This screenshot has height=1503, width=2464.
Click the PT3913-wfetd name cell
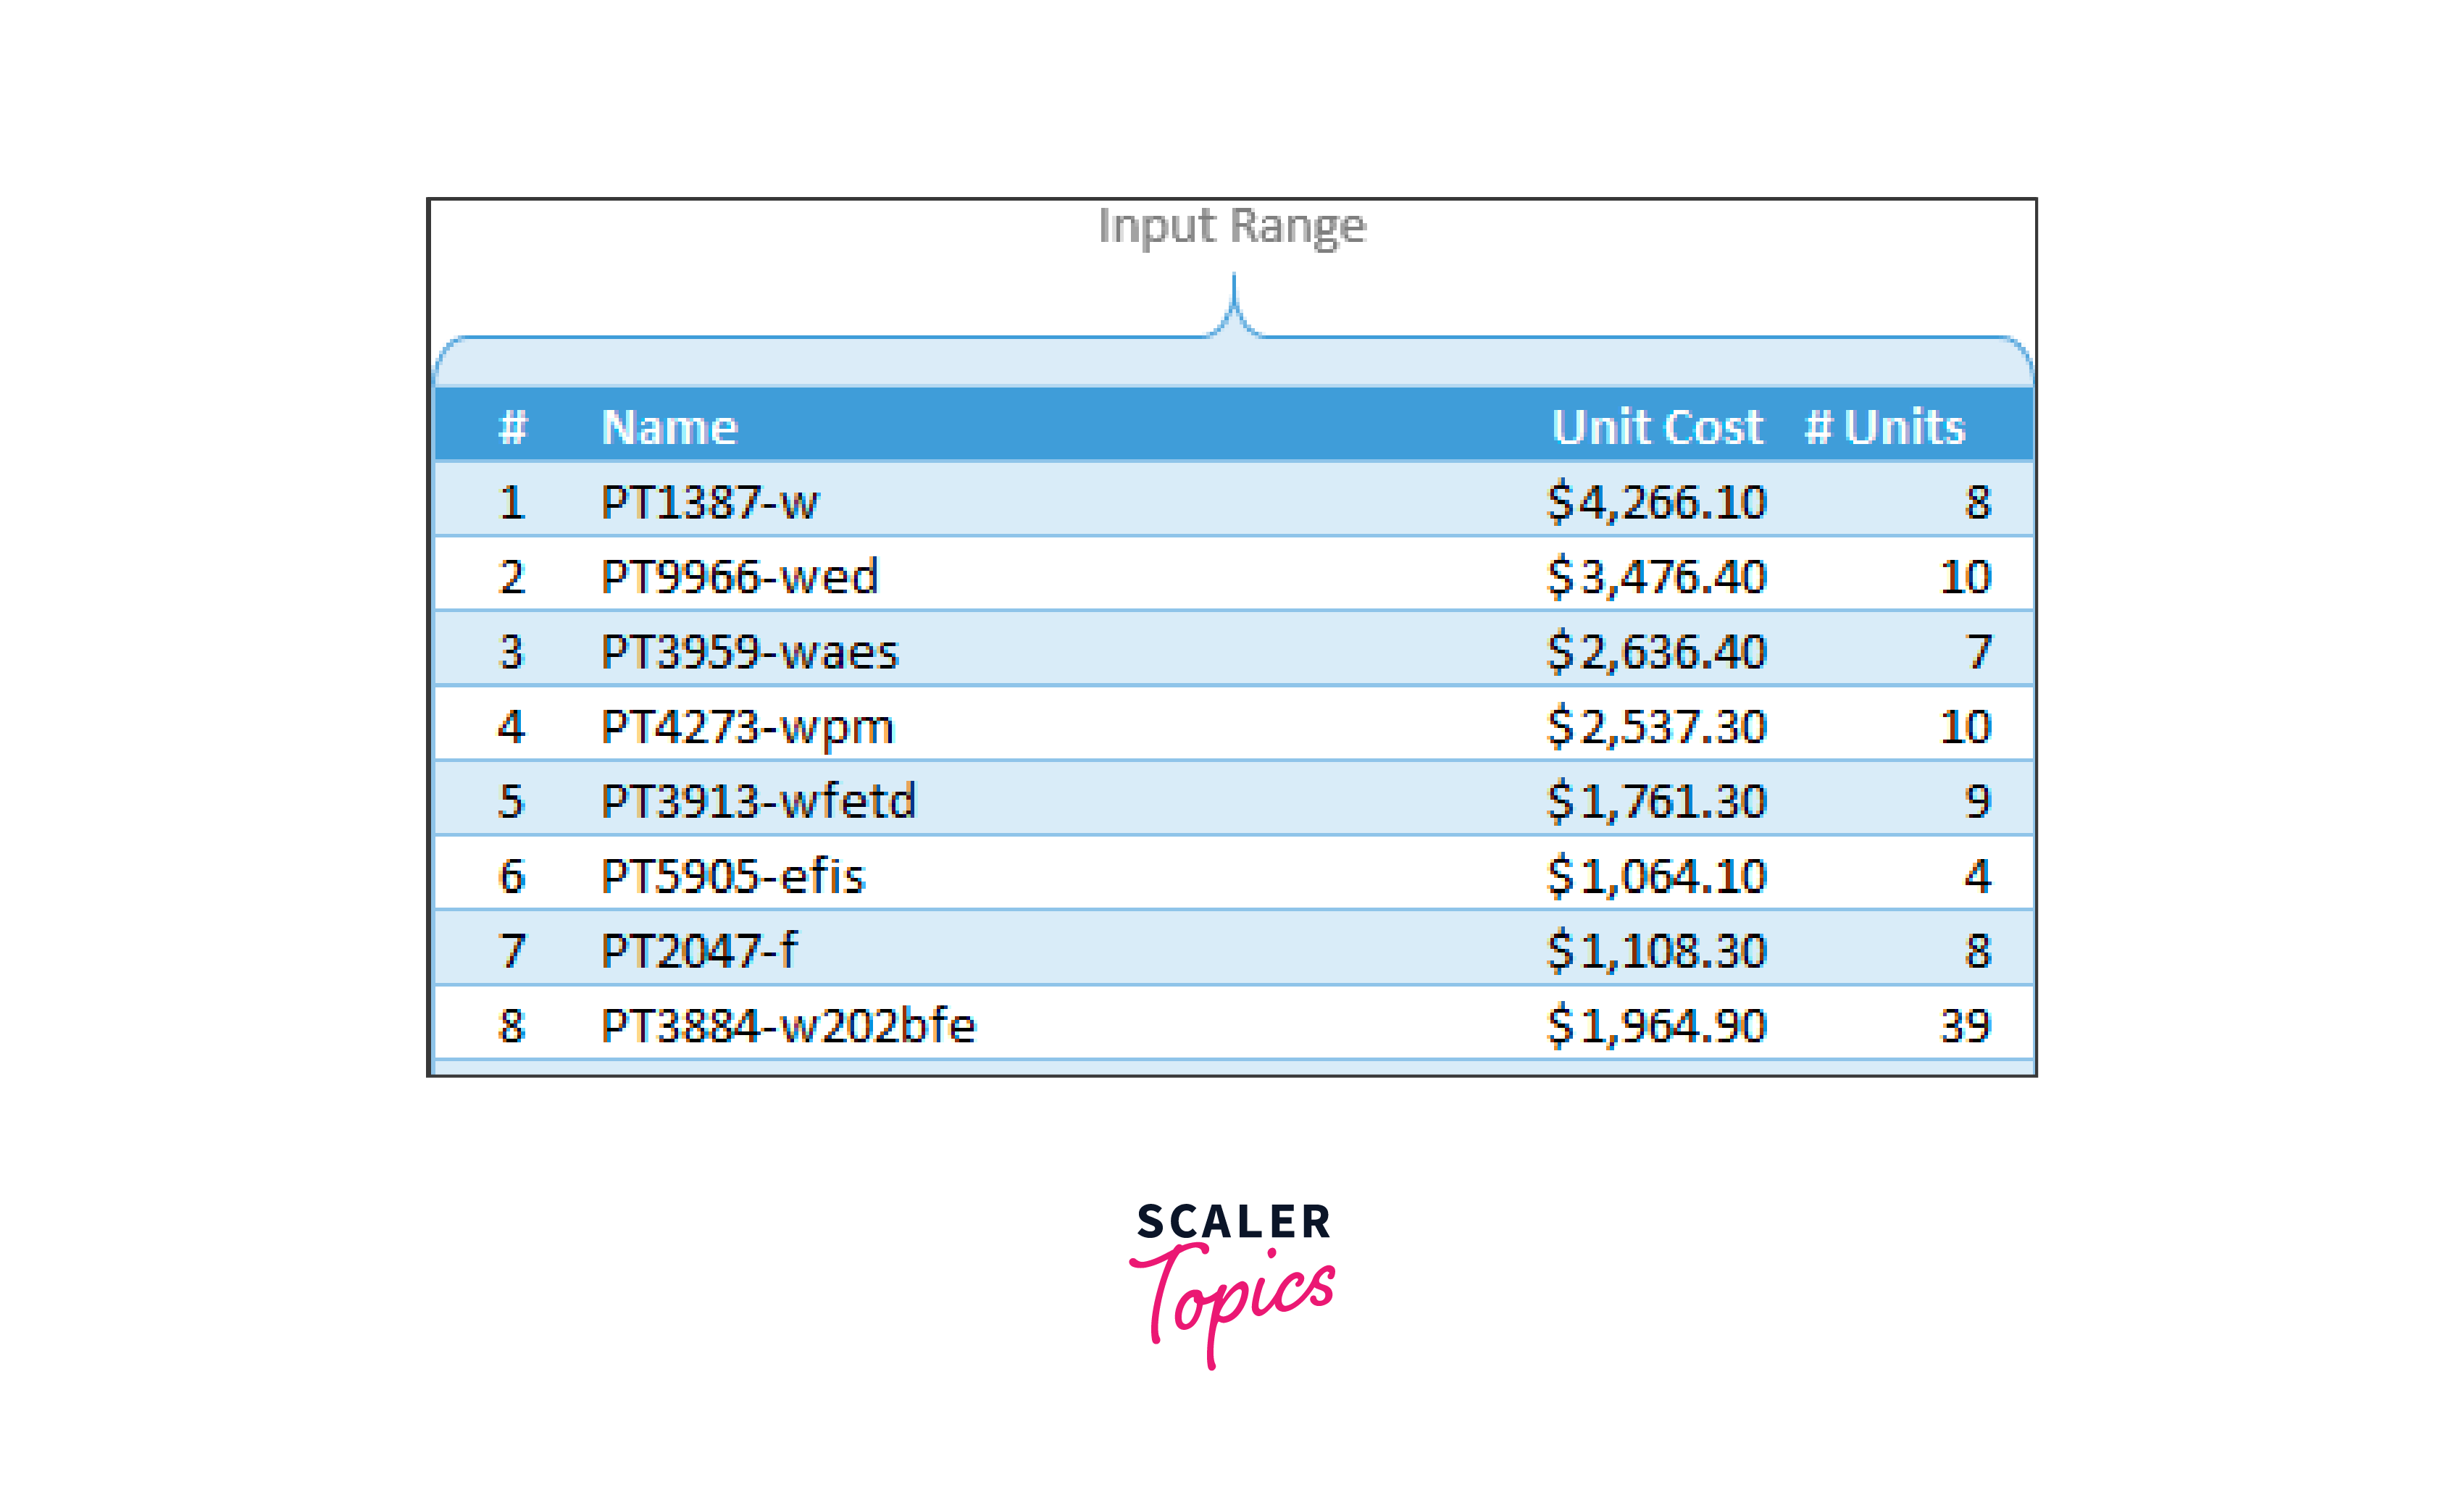[757, 801]
